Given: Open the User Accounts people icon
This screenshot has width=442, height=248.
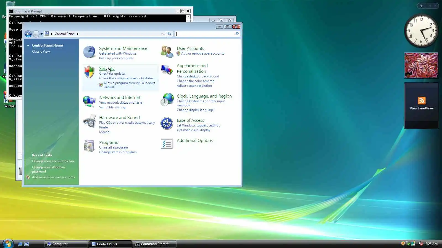Looking at the screenshot, I should coord(167,52).
